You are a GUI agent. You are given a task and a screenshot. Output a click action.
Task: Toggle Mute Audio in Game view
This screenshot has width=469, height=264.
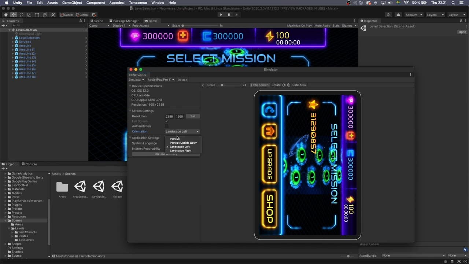tap(322, 26)
